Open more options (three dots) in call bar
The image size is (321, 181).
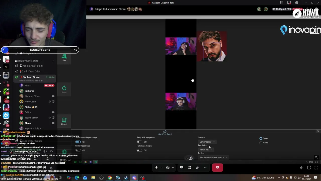206,168
